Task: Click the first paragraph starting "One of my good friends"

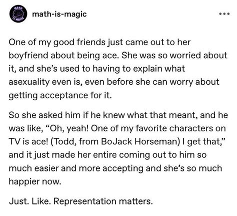Action: coord(118,69)
